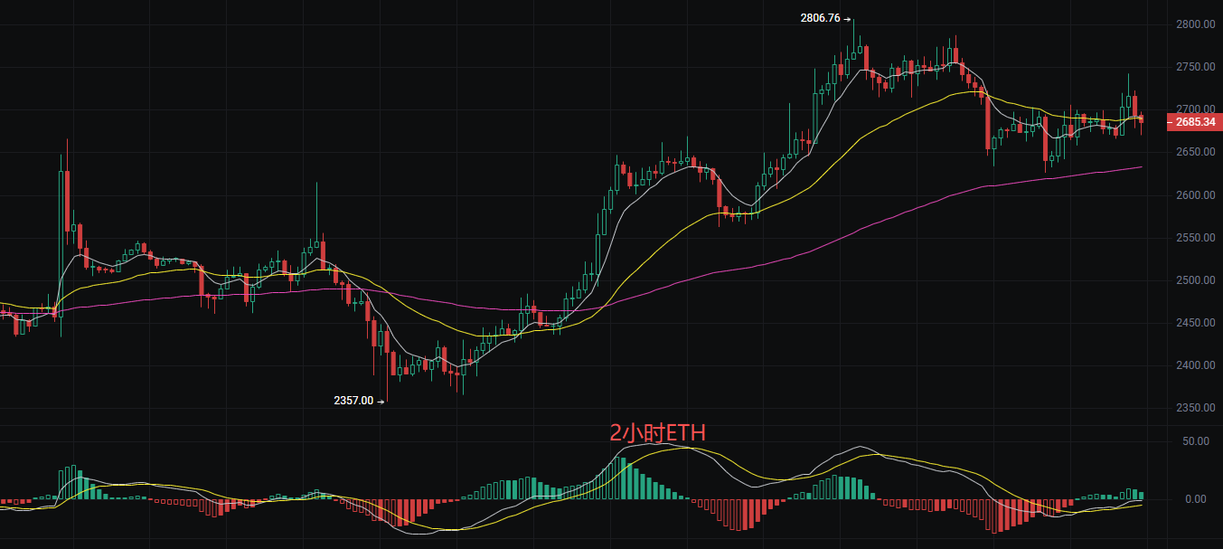Click the 2650.00 price axis label
1223x549 pixels.
coord(1195,153)
